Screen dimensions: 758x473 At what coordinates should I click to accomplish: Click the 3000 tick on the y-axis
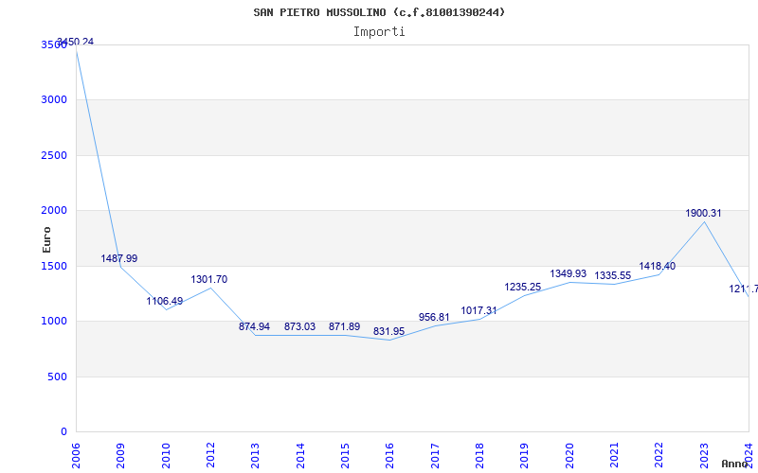(55, 99)
